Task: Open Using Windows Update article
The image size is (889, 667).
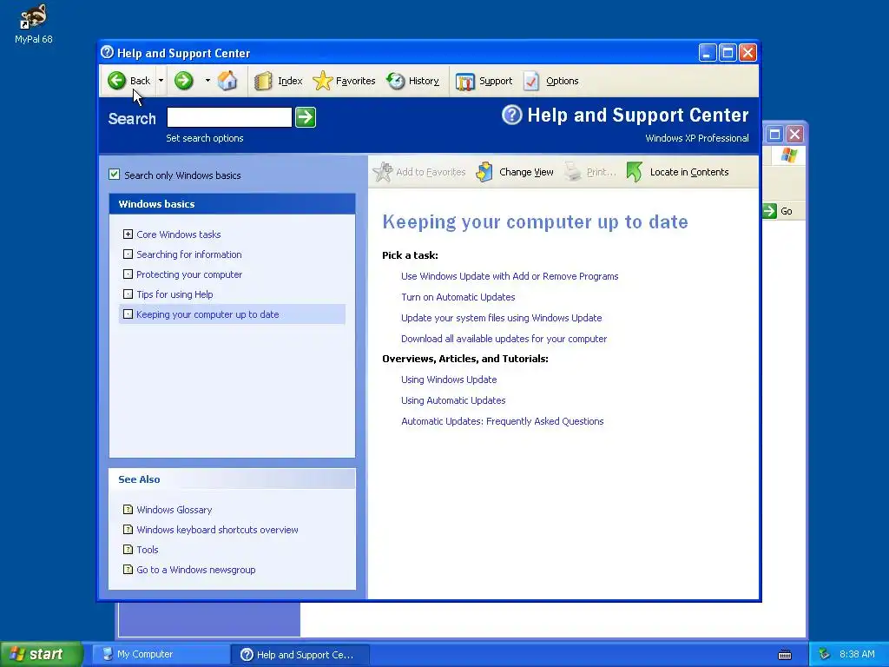Action: click(x=449, y=380)
